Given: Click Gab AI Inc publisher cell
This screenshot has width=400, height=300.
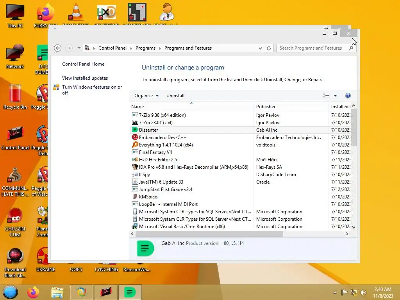Looking at the screenshot, I should [266, 130].
